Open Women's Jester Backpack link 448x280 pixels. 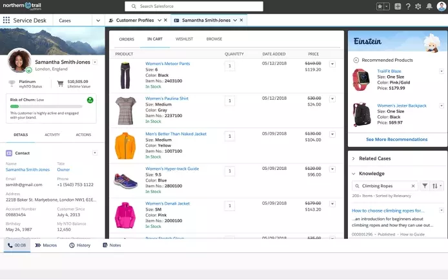402,106
